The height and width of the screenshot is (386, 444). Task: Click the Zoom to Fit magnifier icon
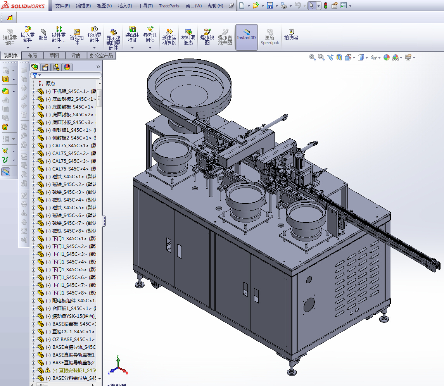coord(312,57)
